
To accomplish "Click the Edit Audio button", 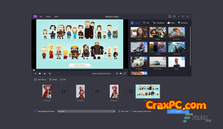I will pos(123,111).
